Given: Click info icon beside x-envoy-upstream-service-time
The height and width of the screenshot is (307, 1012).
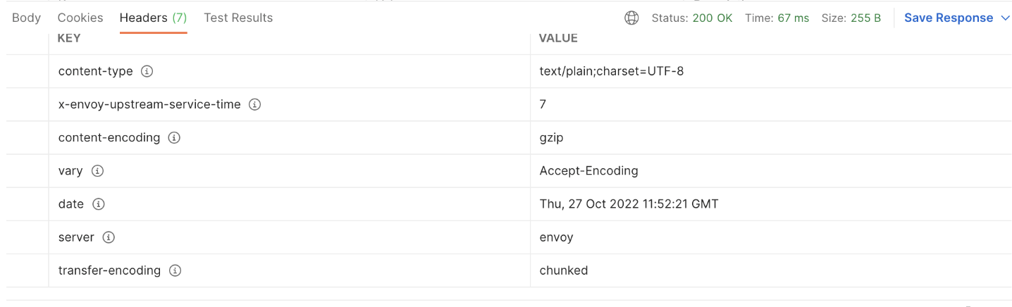Looking at the screenshot, I should pos(255,104).
